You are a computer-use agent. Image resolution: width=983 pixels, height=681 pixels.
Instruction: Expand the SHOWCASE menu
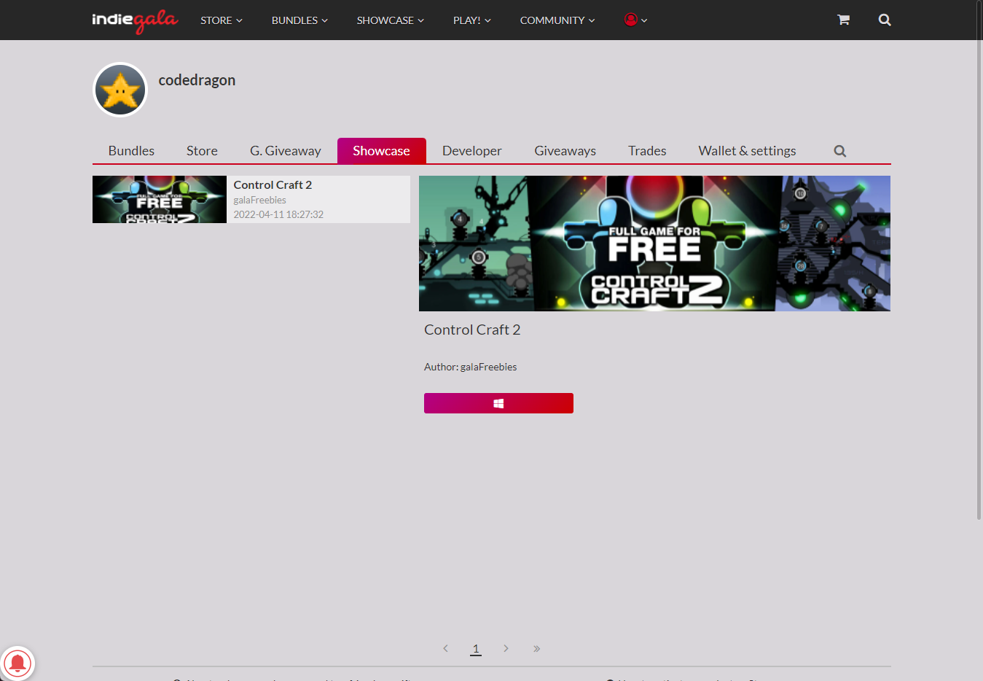click(x=390, y=20)
